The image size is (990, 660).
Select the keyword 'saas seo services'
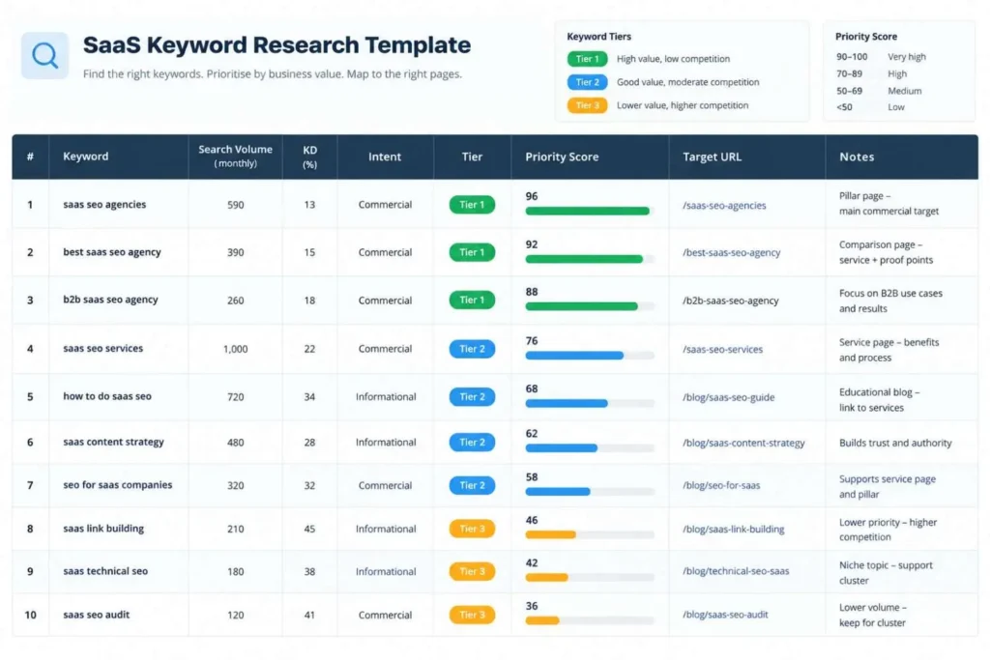point(102,348)
